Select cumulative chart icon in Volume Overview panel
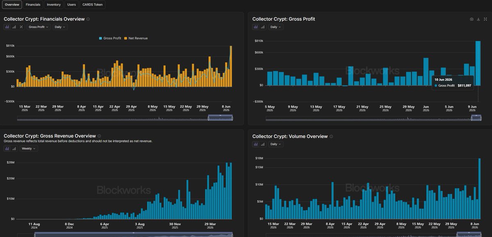The height and width of the screenshot is (237, 492). (x=262, y=144)
